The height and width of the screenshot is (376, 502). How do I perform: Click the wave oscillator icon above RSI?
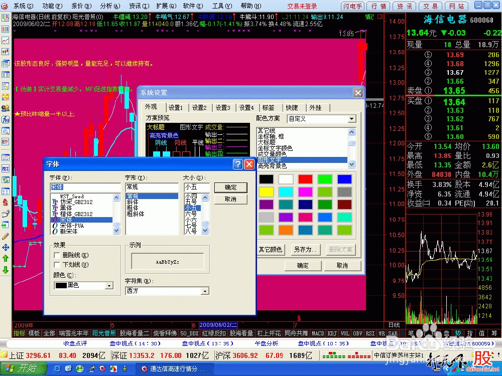pyautogui.click(x=5, y=157)
